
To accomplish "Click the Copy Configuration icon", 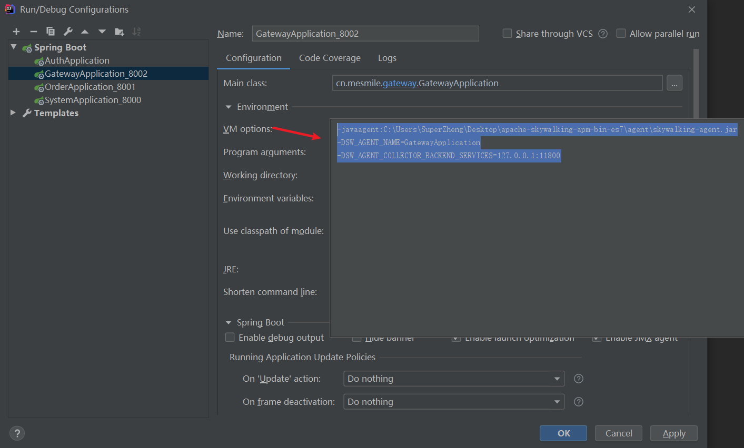I will pyautogui.click(x=51, y=32).
